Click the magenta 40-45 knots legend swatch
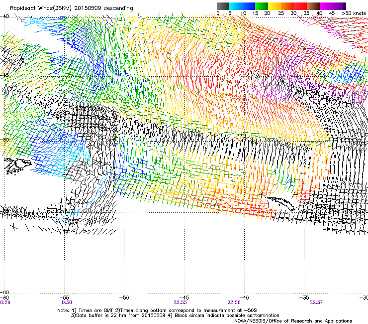The height and width of the screenshot is (324, 368). [x=326, y=6]
